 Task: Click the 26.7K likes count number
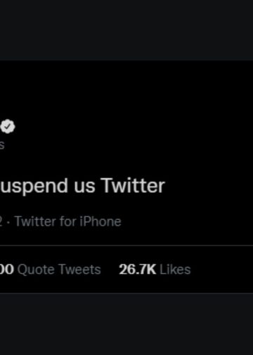coord(137,269)
